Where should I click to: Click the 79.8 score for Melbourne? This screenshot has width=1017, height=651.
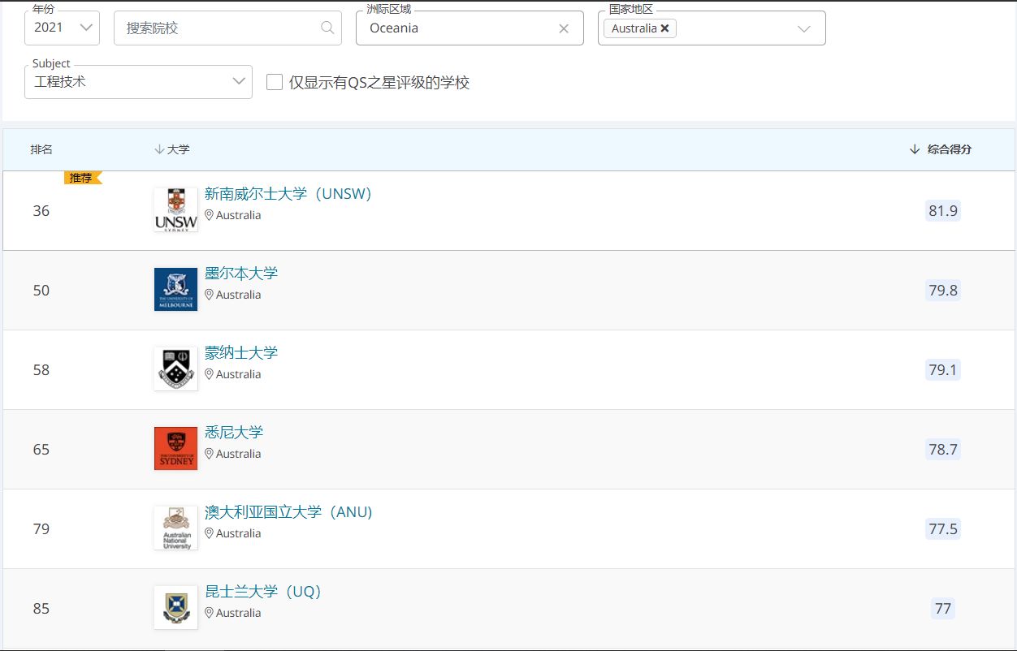point(943,291)
